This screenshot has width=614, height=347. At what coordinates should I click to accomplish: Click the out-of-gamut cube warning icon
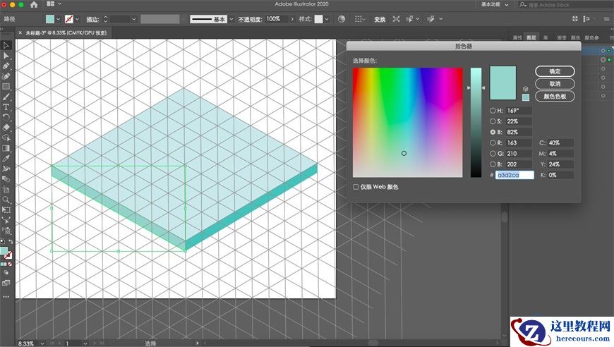click(526, 89)
